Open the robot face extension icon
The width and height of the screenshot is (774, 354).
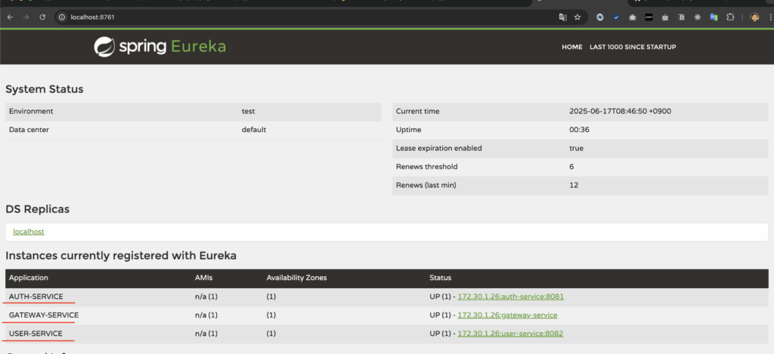[x=665, y=17]
